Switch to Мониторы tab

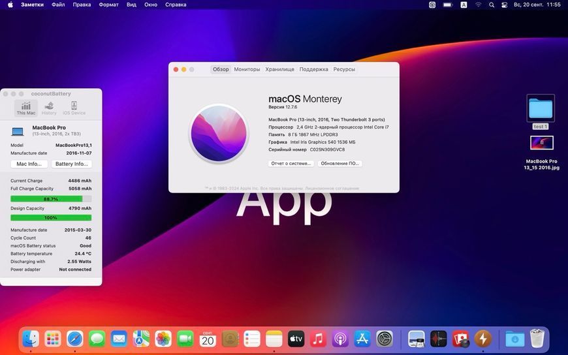pyautogui.click(x=247, y=69)
